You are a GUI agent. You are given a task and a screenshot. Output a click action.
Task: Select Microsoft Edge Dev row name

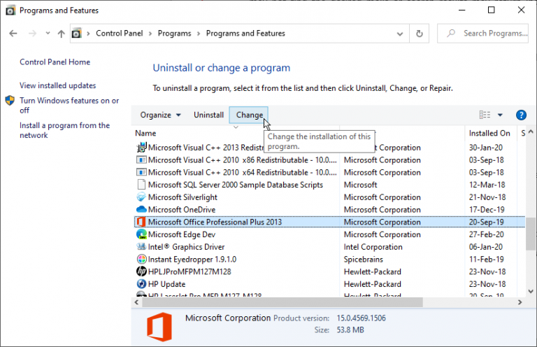pos(182,234)
